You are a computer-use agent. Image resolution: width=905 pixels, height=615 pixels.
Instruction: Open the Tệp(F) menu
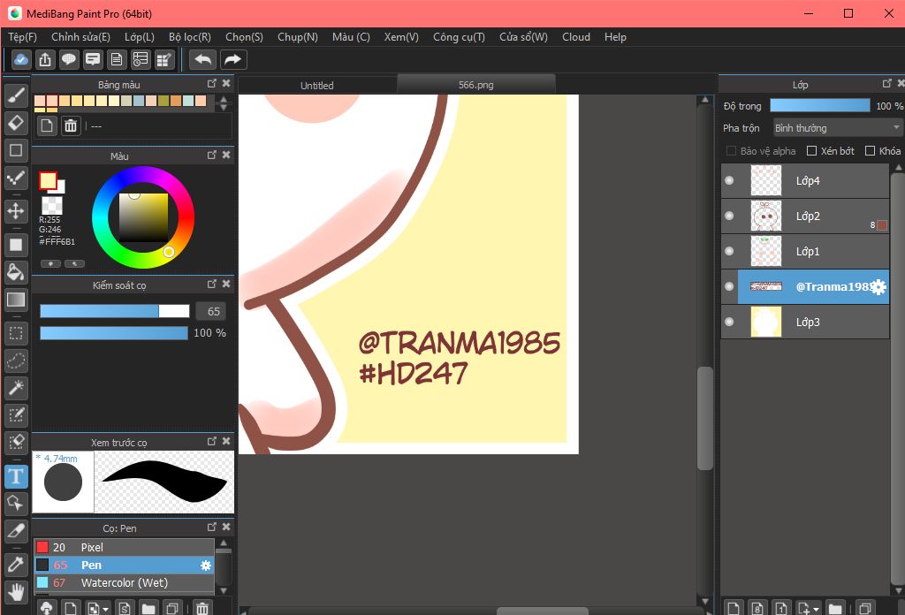pyautogui.click(x=22, y=37)
